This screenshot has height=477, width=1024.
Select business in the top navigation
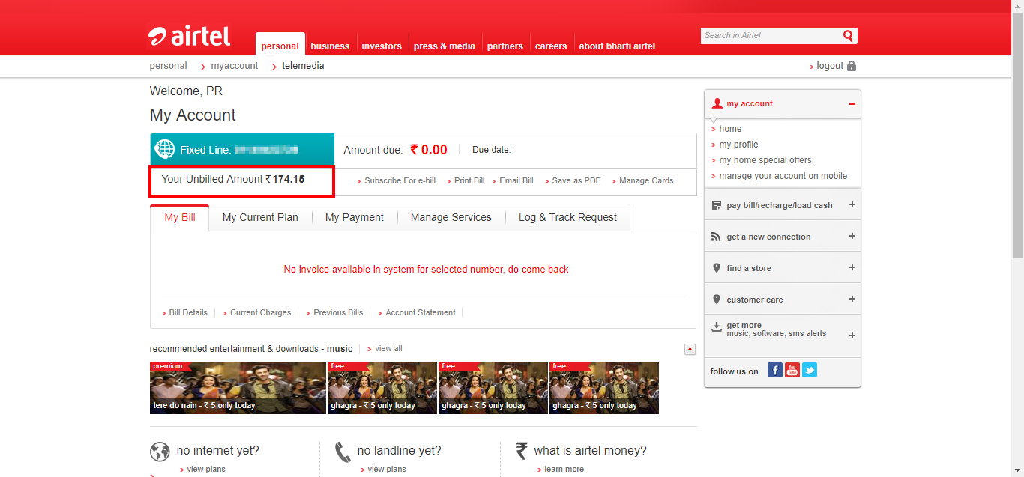pyautogui.click(x=330, y=46)
